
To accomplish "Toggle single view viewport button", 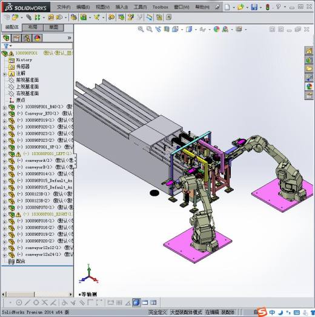I will click(136, 302).
